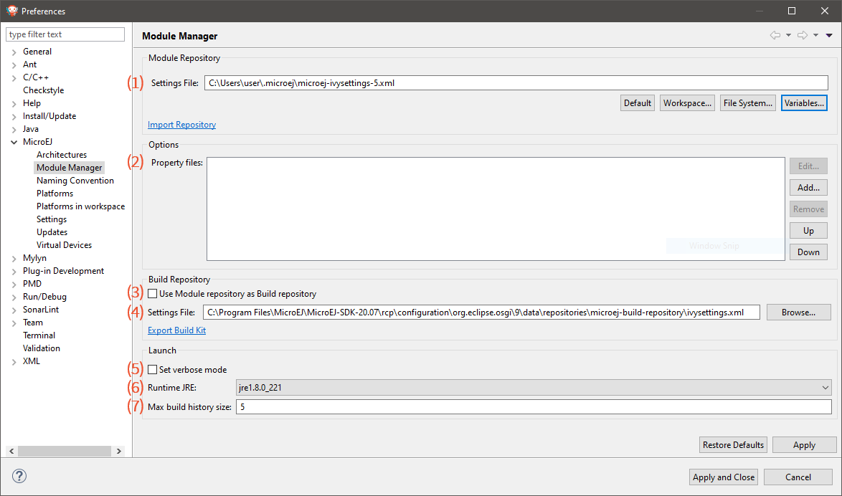This screenshot has width=842, height=496.
Task: Select Architectures in the preferences tree
Action: (61, 154)
